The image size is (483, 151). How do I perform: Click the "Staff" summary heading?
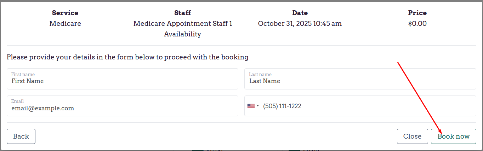click(x=182, y=13)
